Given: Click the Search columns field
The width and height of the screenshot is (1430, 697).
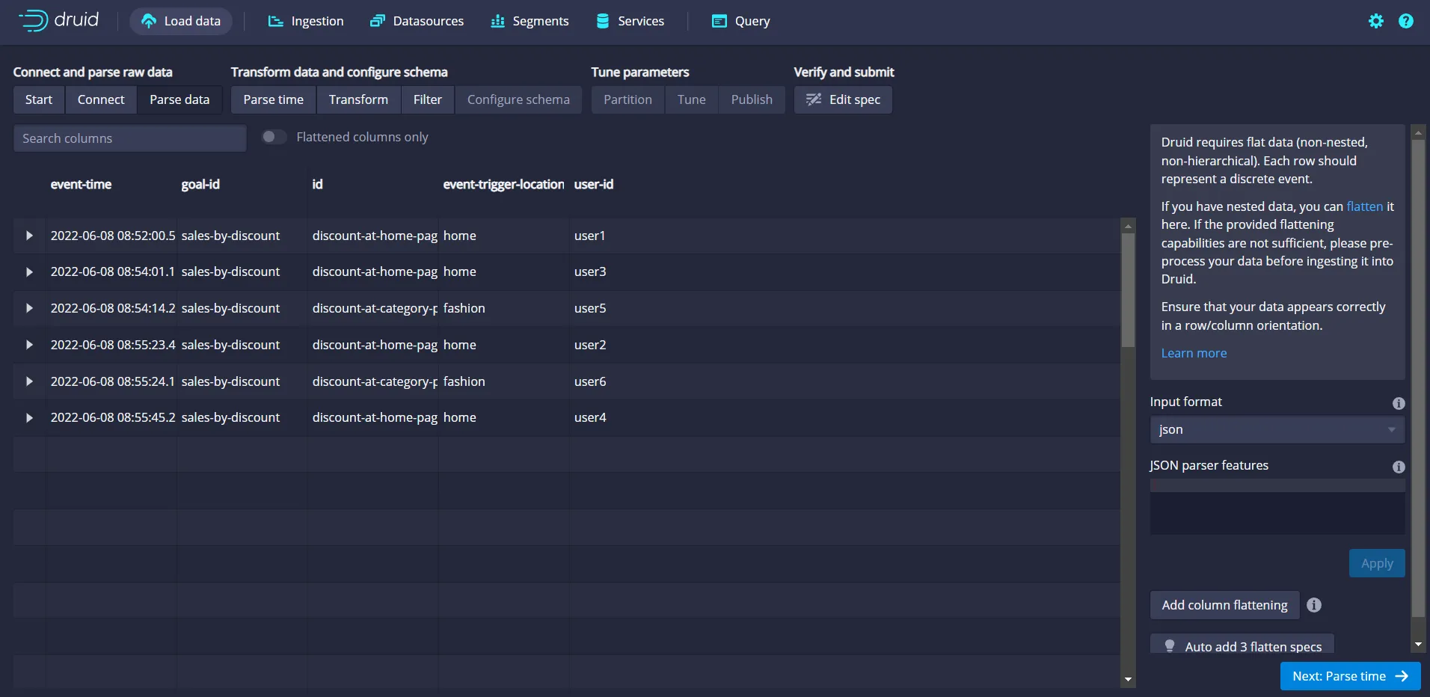Looking at the screenshot, I should tap(129, 138).
